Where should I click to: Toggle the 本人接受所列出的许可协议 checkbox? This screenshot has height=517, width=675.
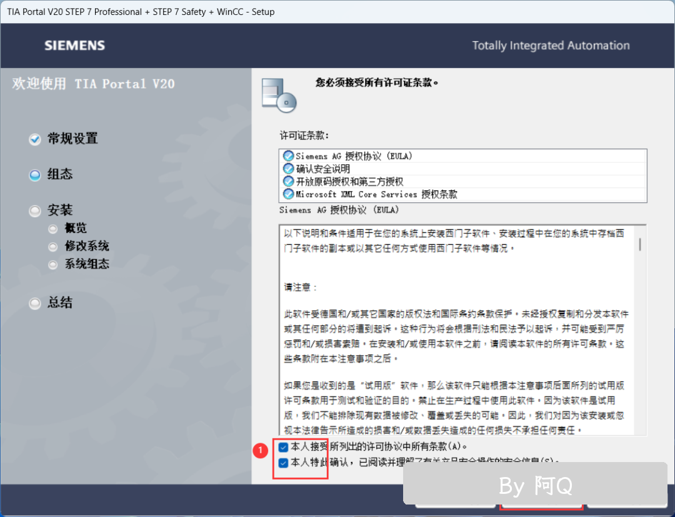click(x=283, y=447)
